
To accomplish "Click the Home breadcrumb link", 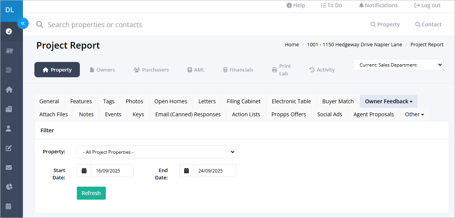I will [x=291, y=44].
